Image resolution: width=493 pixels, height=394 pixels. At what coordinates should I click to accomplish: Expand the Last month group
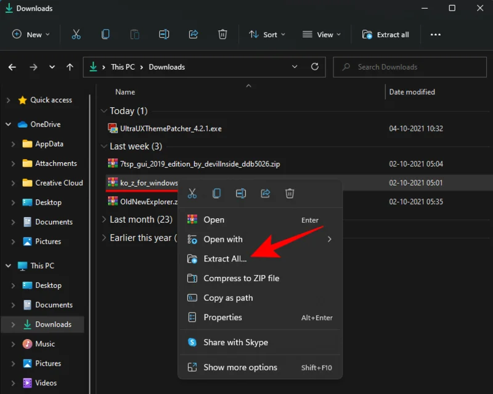(x=104, y=220)
